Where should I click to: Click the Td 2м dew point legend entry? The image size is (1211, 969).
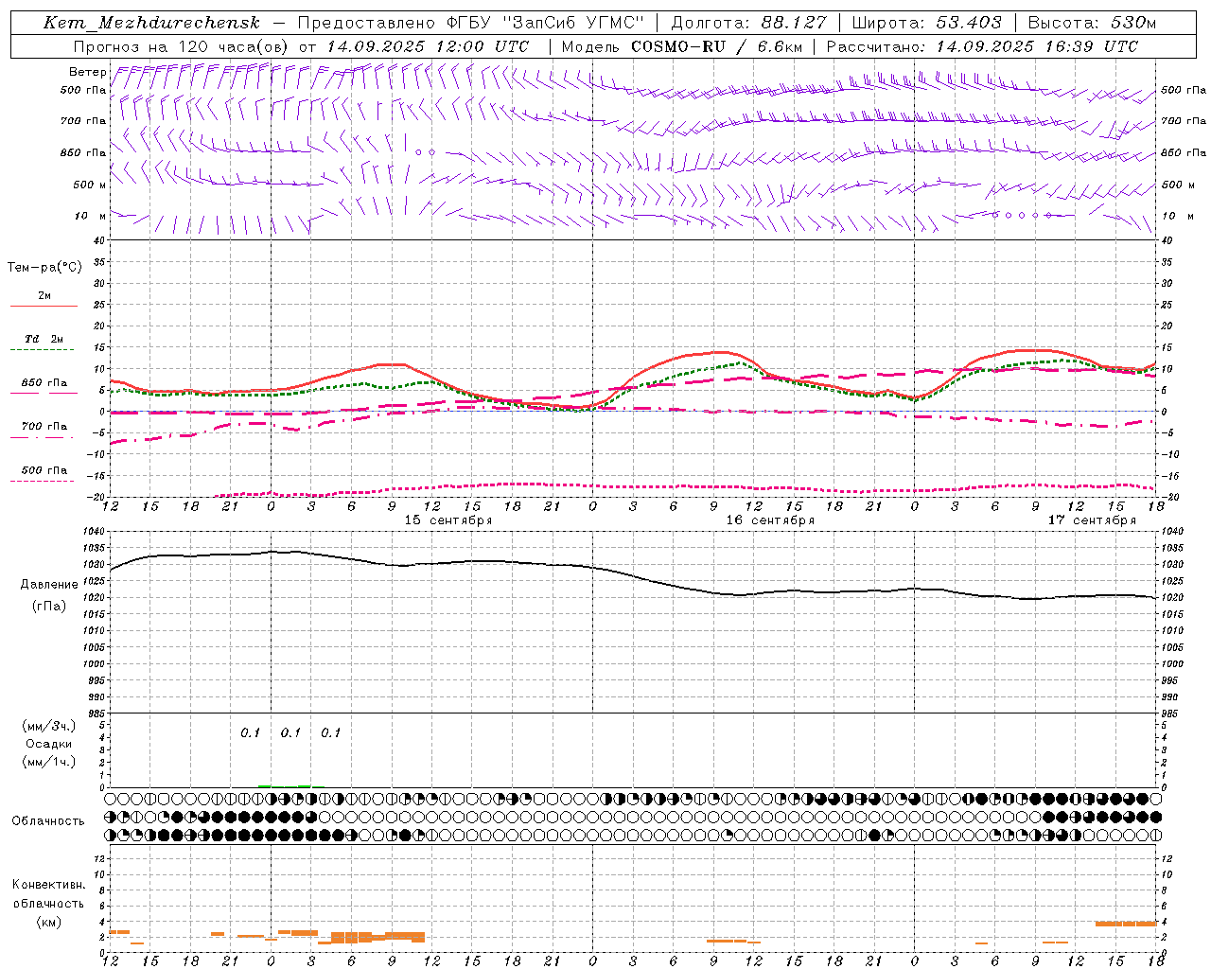coord(44,338)
